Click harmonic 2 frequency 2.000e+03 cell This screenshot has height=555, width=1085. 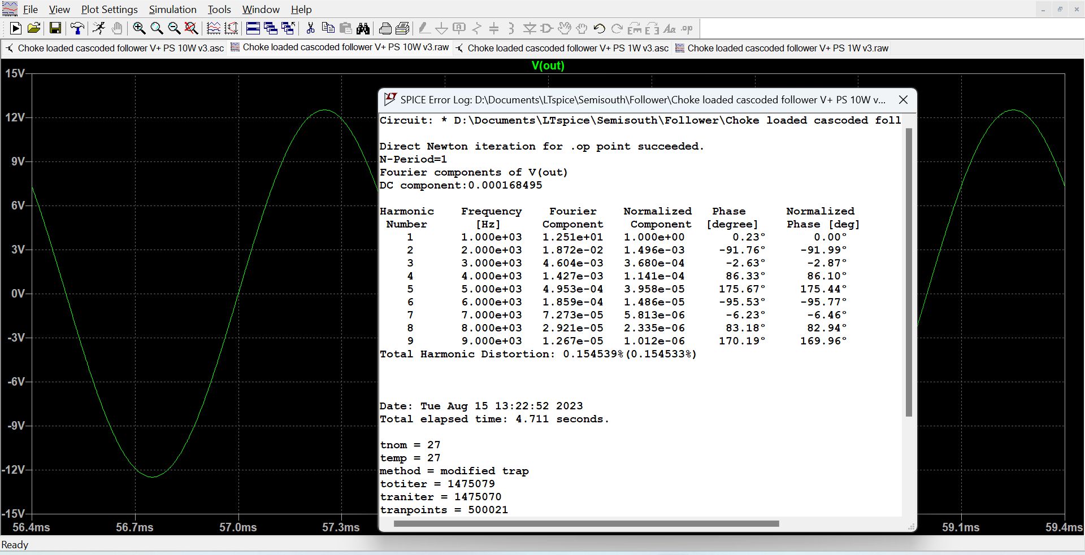(491, 250)
